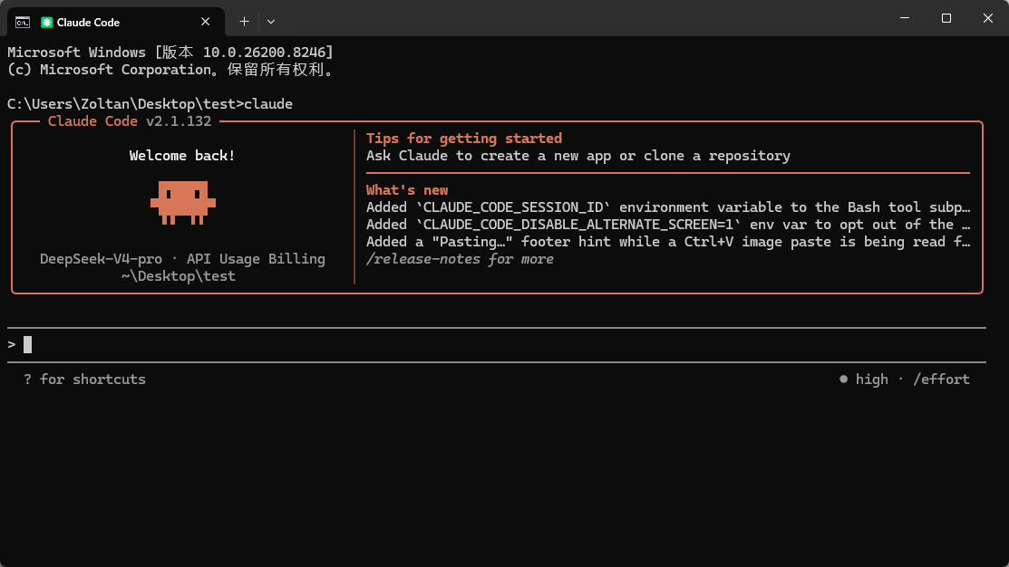This screenshot has width=1009, height=567.
Task: Click the green Claude Code tab icon
Action: (46, 23)
